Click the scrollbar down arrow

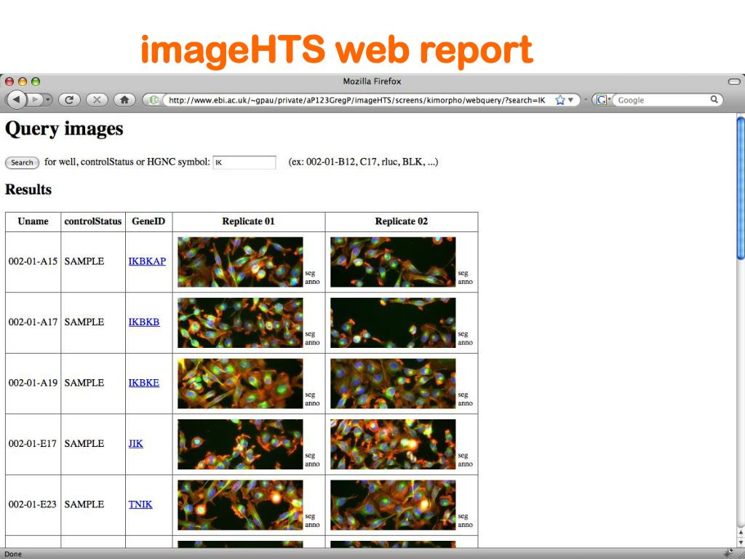click(741, 543)
